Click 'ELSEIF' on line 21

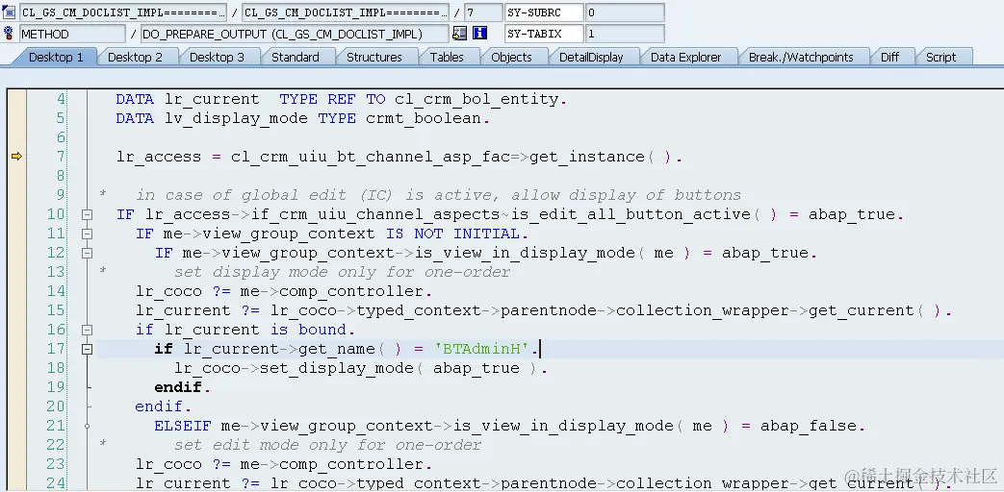(x=183, y=426)
